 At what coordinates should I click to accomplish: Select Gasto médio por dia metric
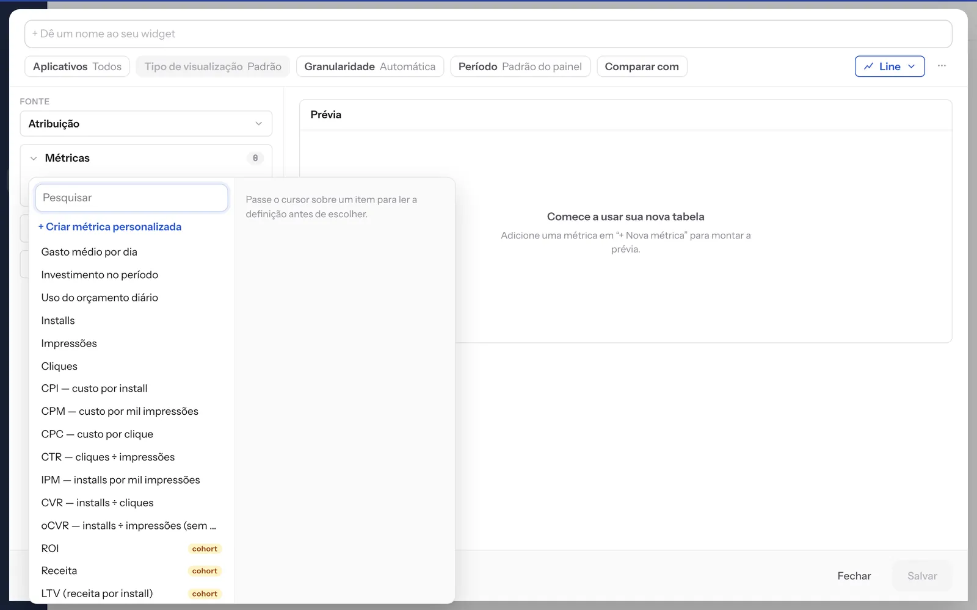(x=131, y=252)
